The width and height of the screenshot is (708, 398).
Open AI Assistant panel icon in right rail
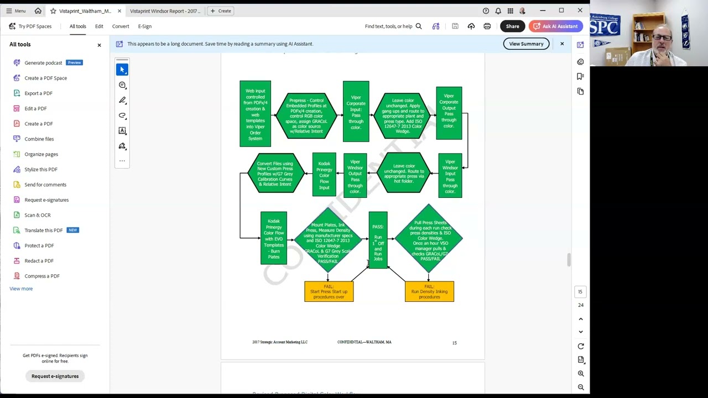580,45
